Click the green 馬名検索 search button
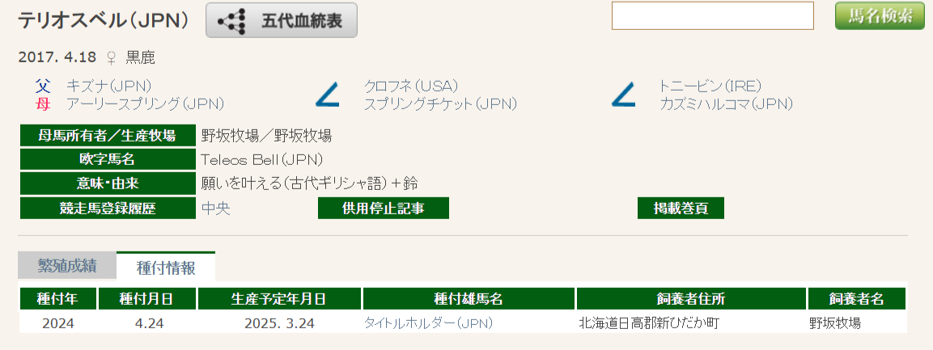 (x=880, y=15)
